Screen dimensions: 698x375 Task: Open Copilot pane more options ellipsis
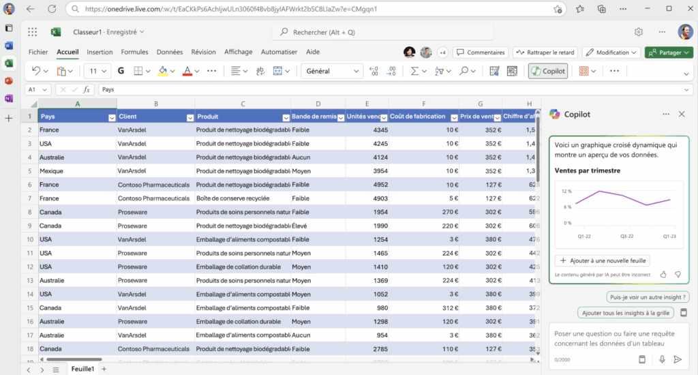click(666, 115)
